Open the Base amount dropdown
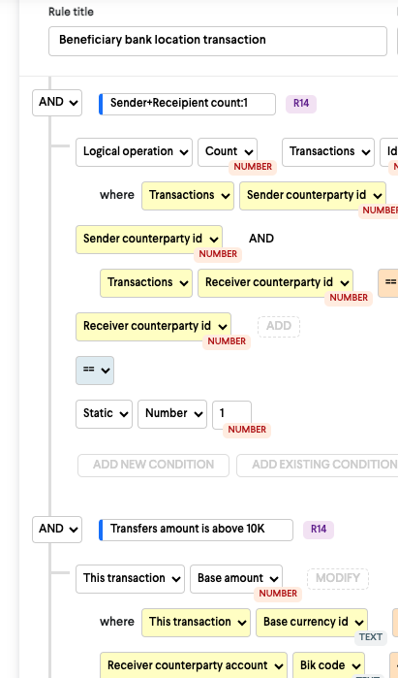This screenshot has width=398, height=678. click(236, 579)
